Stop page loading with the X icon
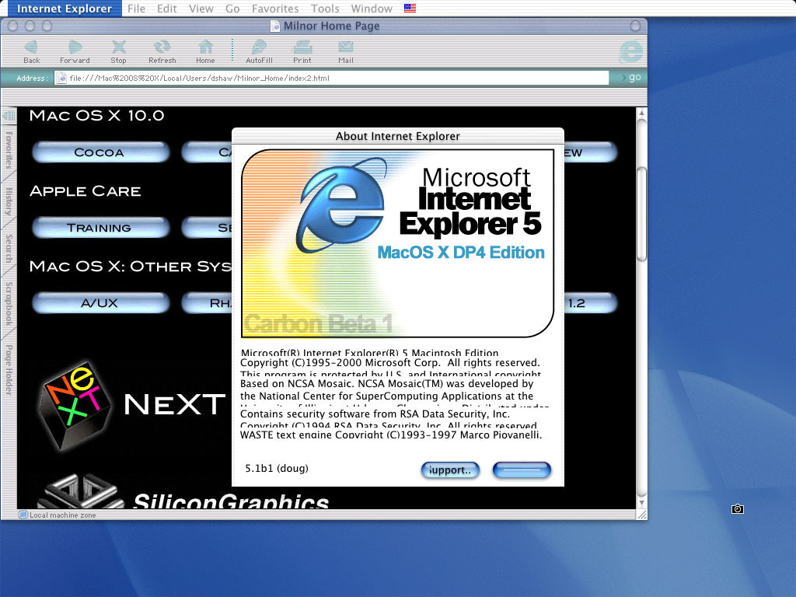Image resolution: width=796 pixels, height=597 pixels. (119, 47)
